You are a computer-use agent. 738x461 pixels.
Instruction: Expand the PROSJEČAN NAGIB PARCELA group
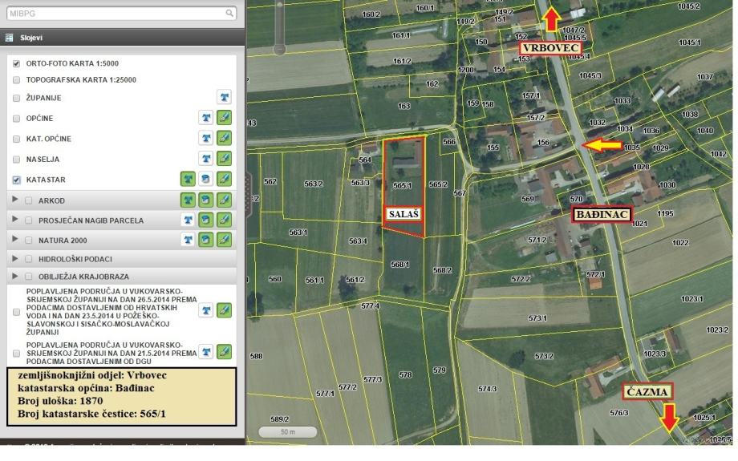tap(14, 219)
